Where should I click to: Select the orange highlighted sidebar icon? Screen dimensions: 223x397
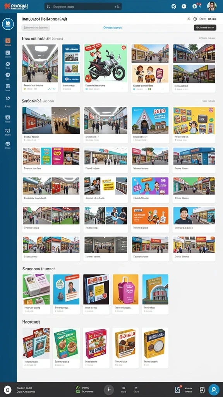coord(8,40)
